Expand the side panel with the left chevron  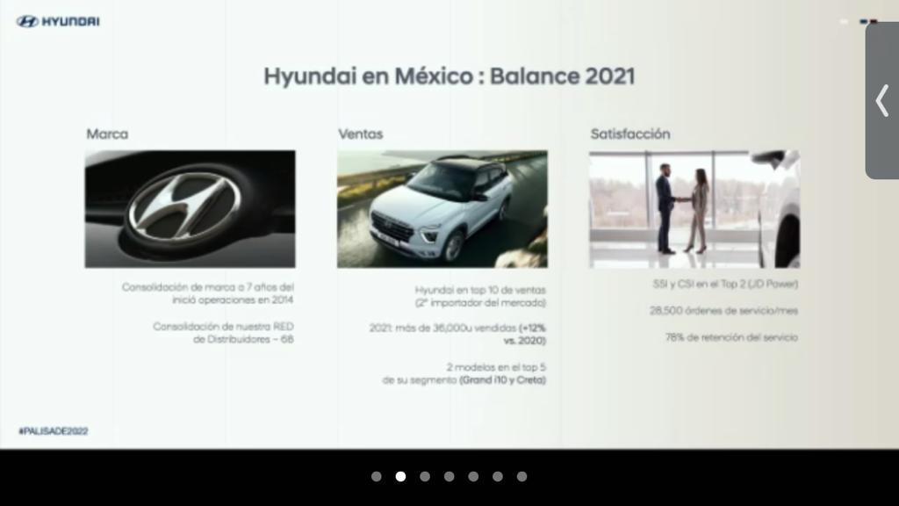881,100
